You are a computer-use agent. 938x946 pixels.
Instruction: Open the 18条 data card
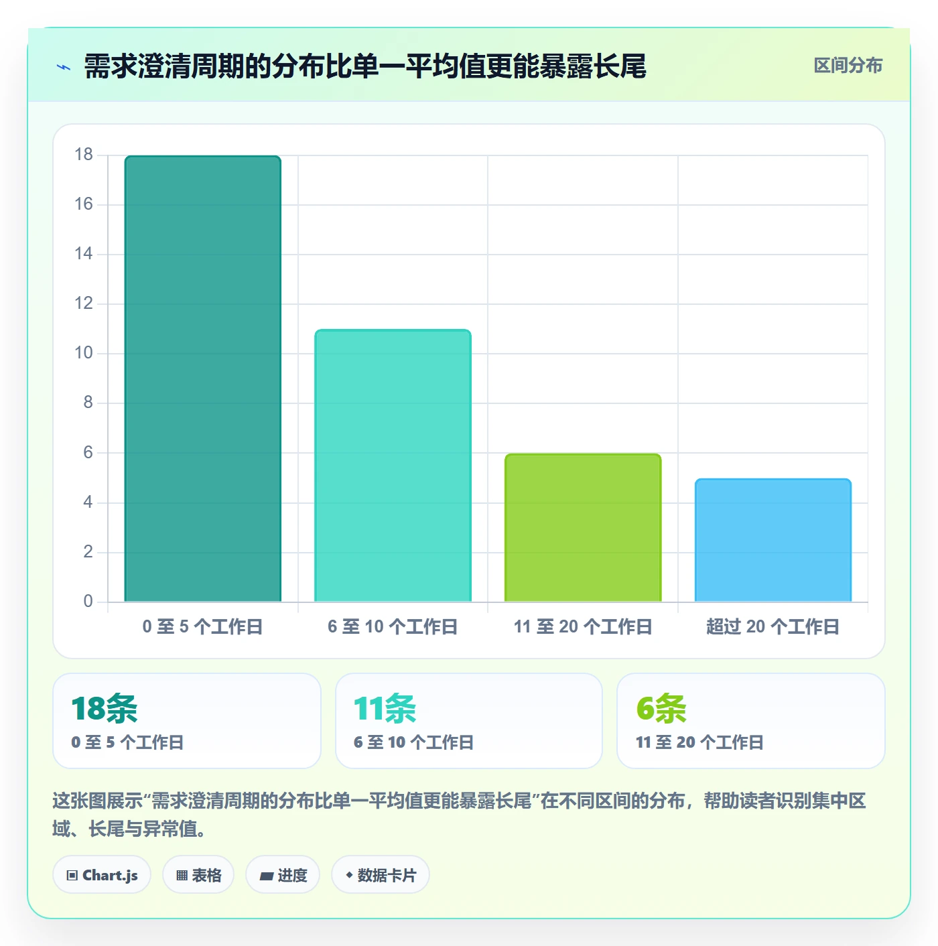tap(187, 721)
